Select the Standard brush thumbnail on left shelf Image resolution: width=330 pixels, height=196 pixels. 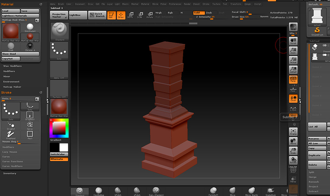59,31
